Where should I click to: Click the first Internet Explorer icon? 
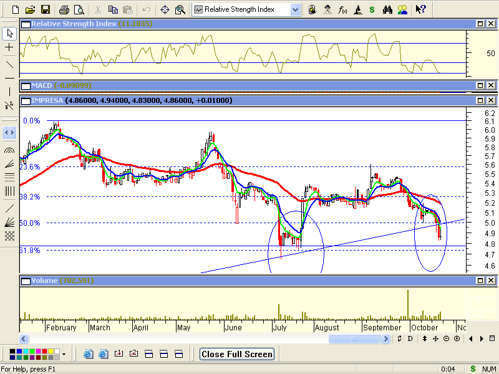pyautogui.click(x=88, y=354)
